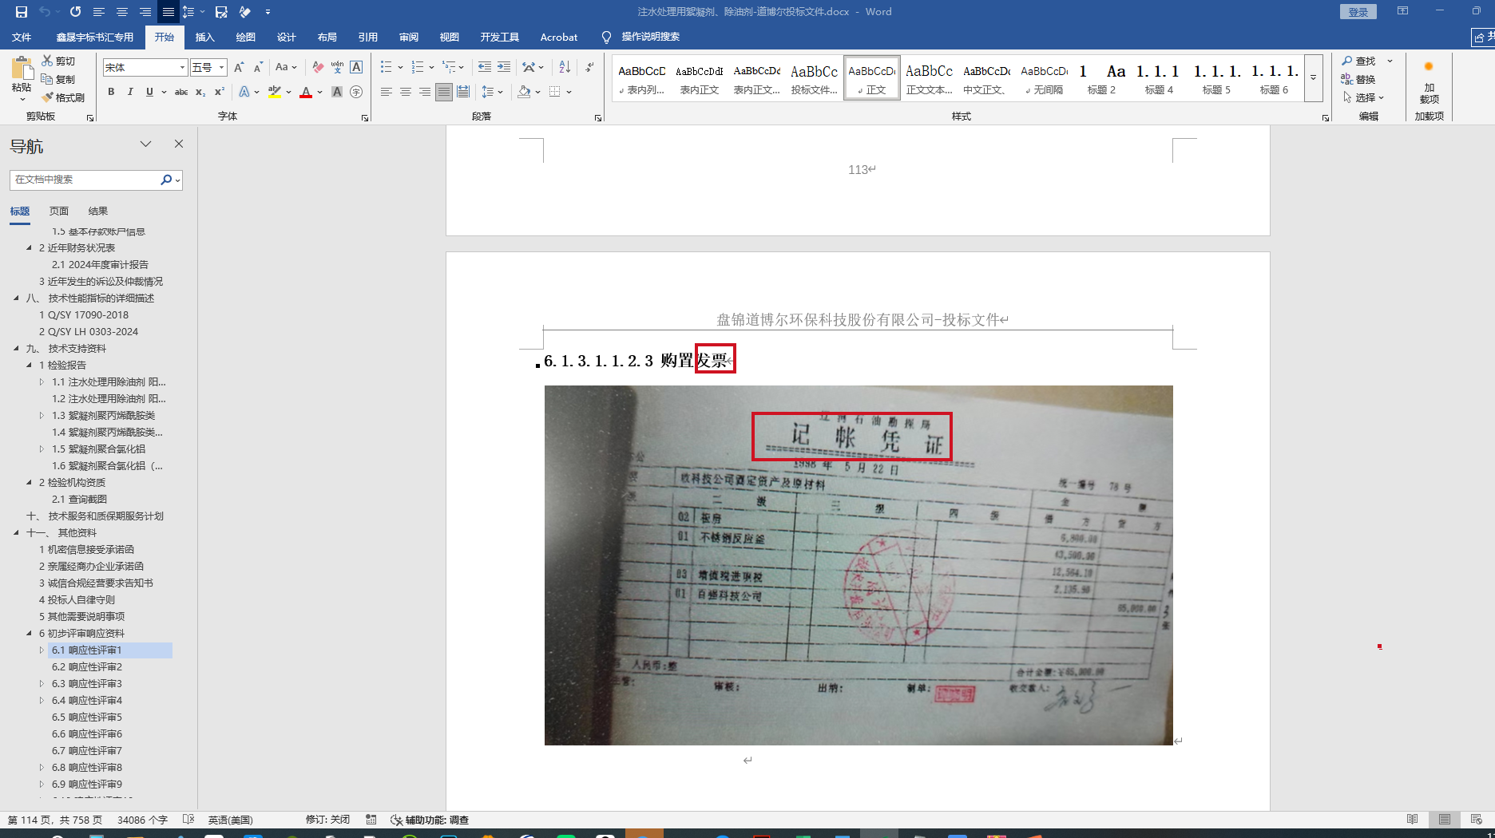Apply character border with the boxed A icon
The width and height of the screenshot is (1495, 838).
pyautogui.click(x=356, y=68)
